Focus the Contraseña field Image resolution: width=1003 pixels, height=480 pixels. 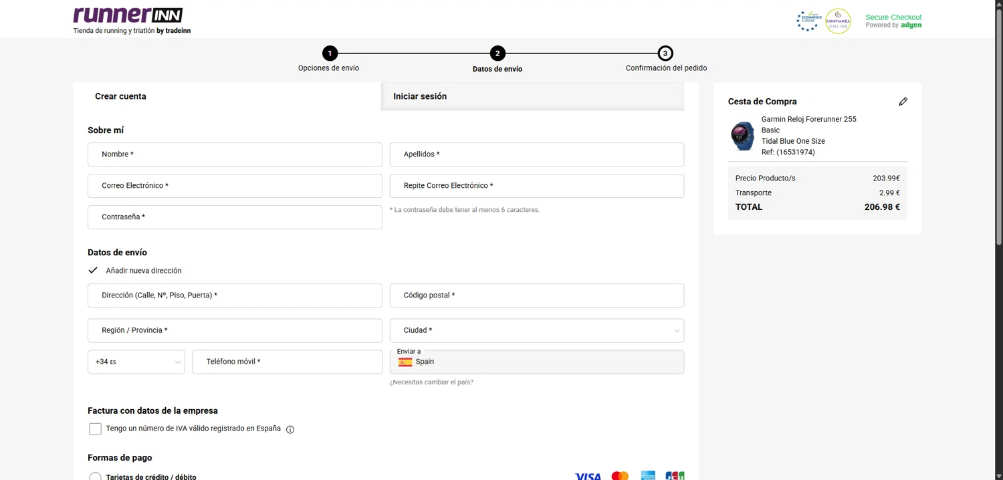[x=235, y=217]
